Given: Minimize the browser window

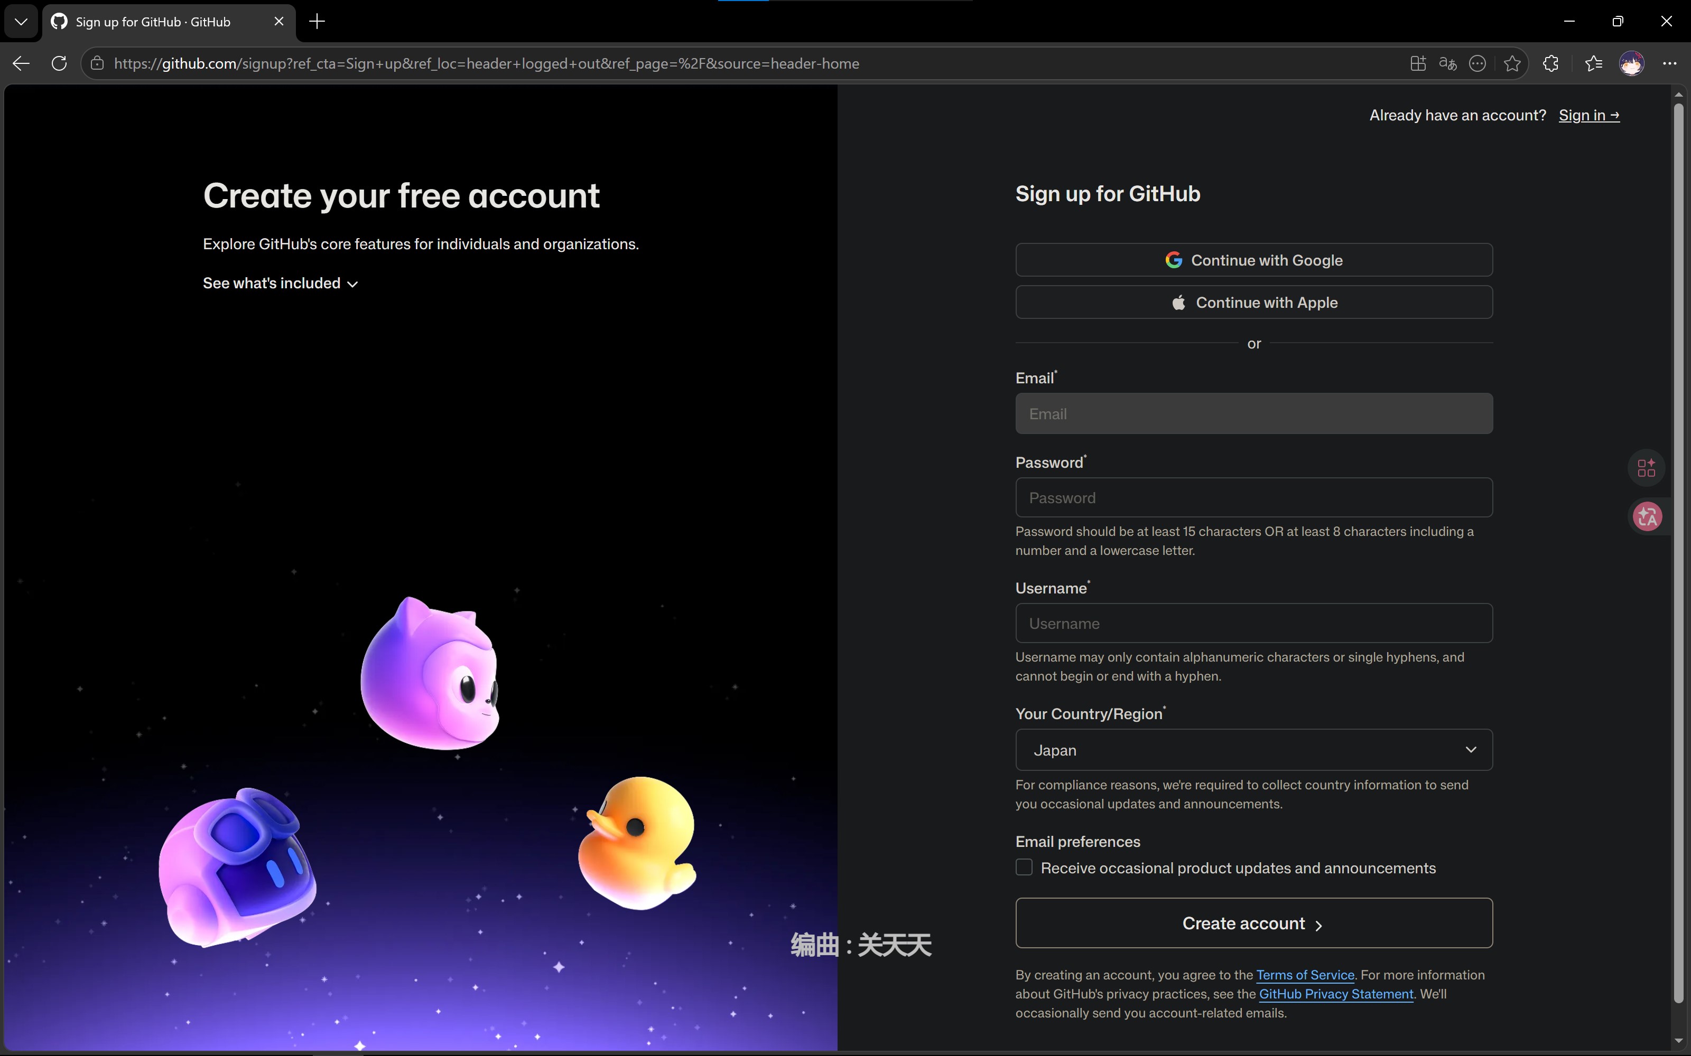Looking at the screenshot, I should [1569, 22].
